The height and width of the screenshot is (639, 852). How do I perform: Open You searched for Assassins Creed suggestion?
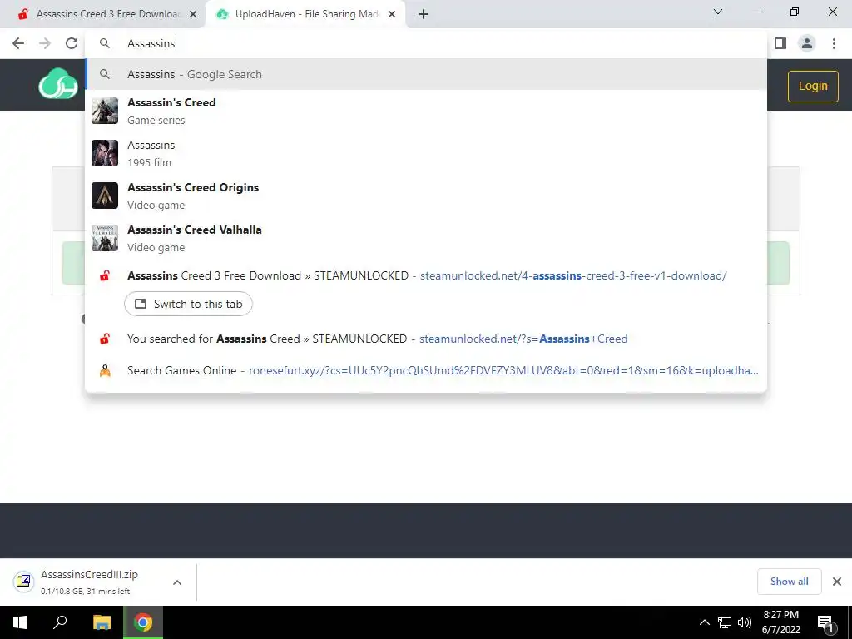pyautogui.click(x=426, y=339)
